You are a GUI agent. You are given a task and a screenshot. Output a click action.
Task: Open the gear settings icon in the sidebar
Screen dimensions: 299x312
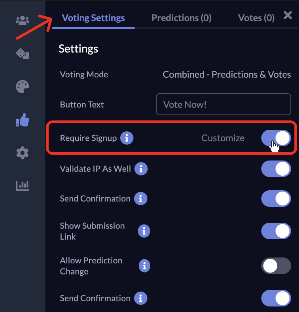click(22, 153)
